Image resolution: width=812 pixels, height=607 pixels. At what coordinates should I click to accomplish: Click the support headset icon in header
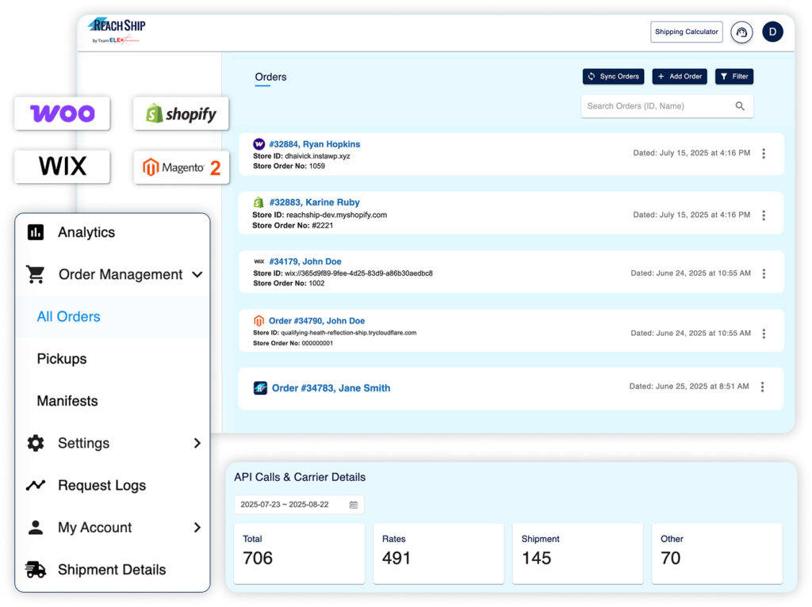(741, 32)
